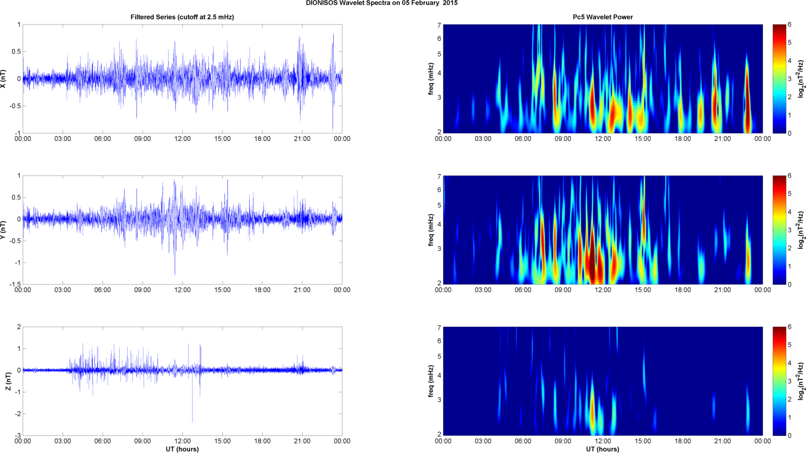
Task: Click the 12:00 tick under the X series plot
Action: point(182,139)
